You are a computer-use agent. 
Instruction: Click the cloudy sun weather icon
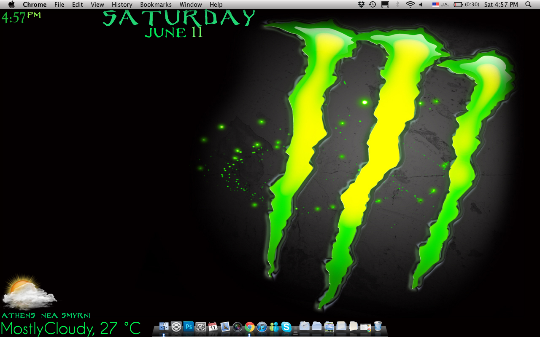coord(29,292)
